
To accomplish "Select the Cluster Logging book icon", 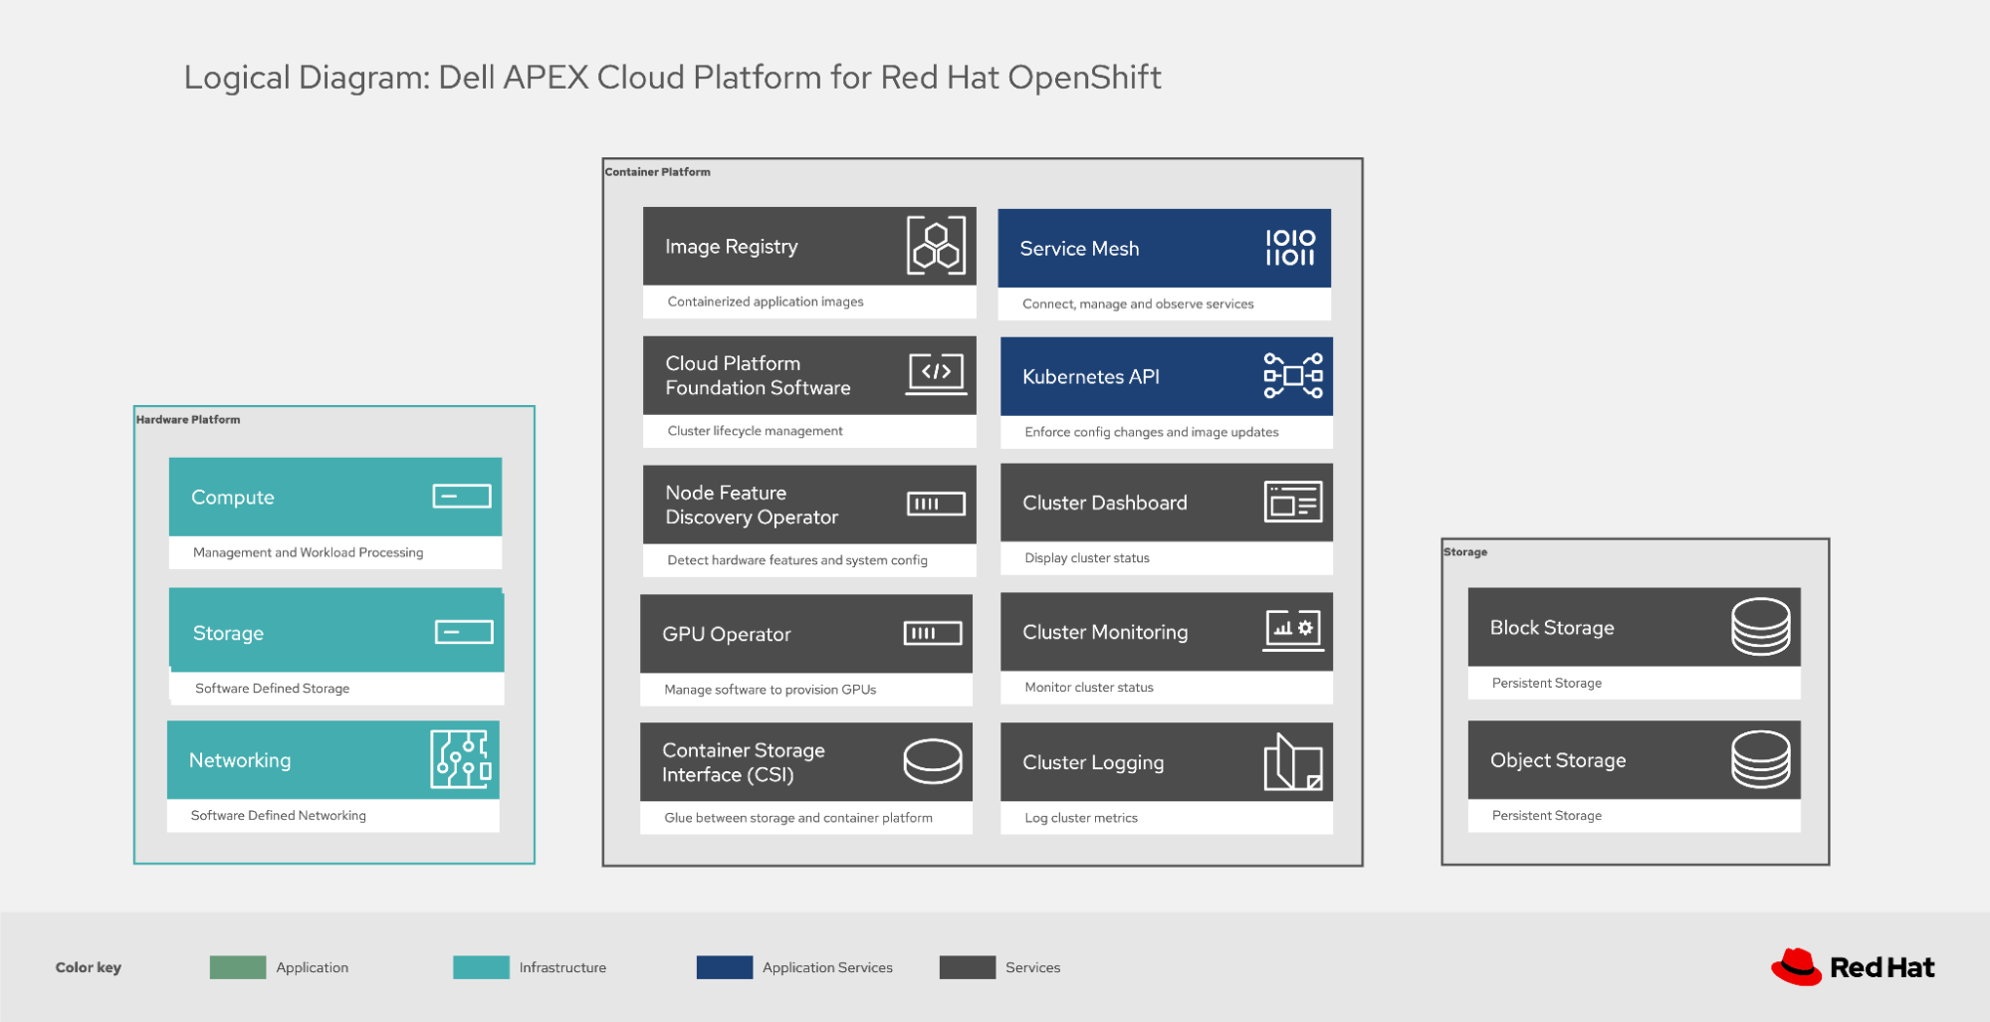I will click(x=1292, y=762).
